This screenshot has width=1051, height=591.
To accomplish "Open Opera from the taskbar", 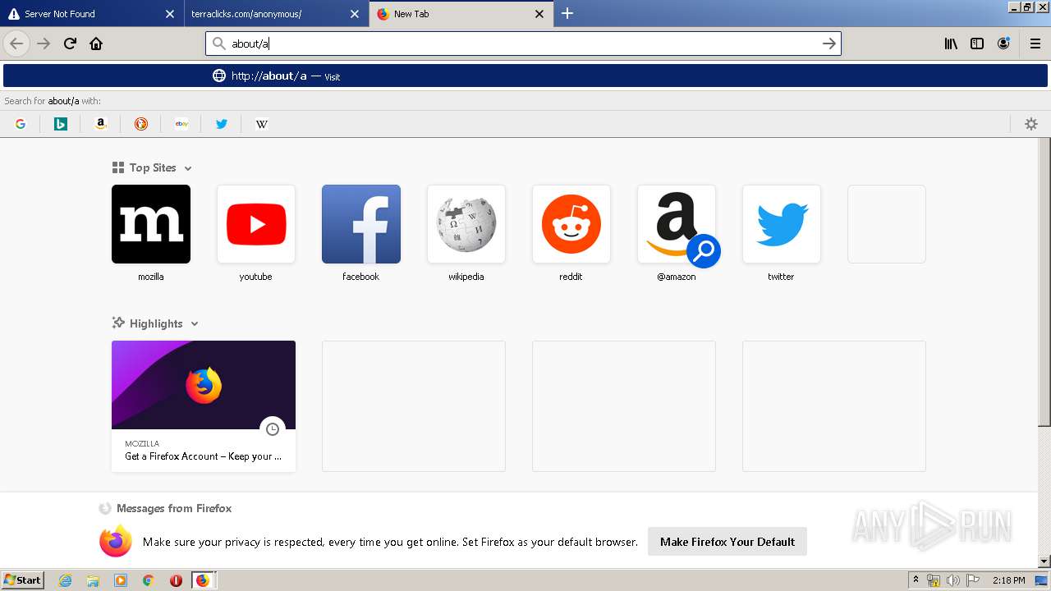I will [176, 580].
